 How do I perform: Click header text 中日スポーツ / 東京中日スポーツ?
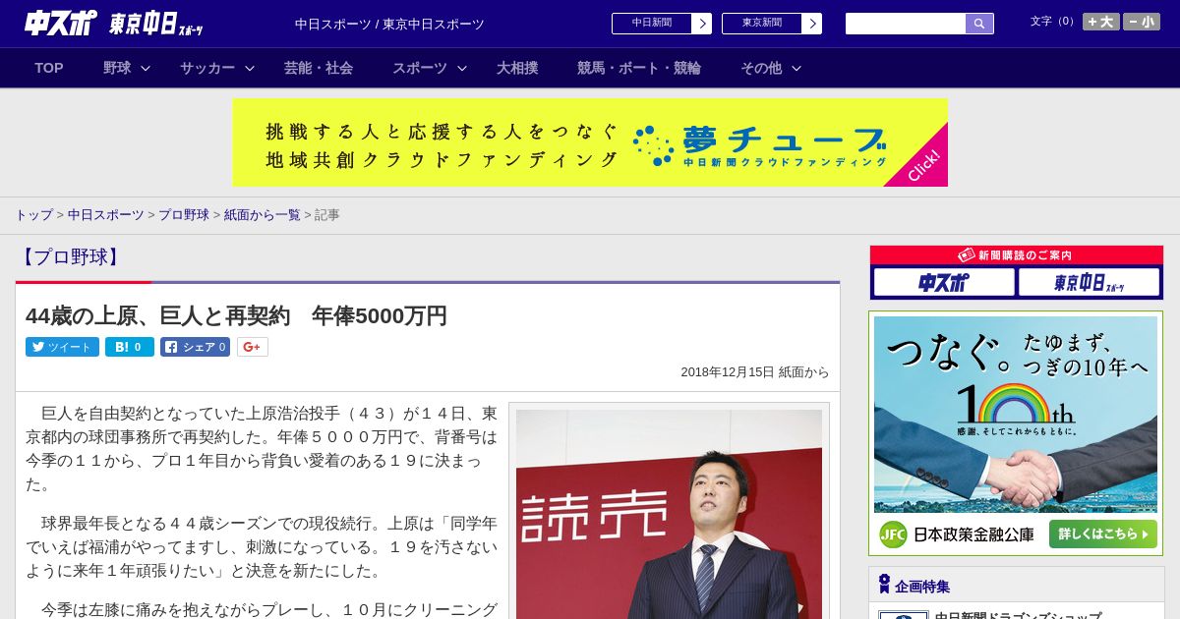coord(389,25)
